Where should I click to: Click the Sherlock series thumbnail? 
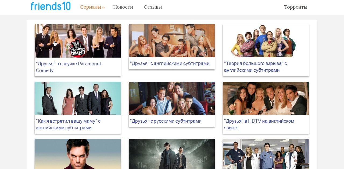click(171, 154)
